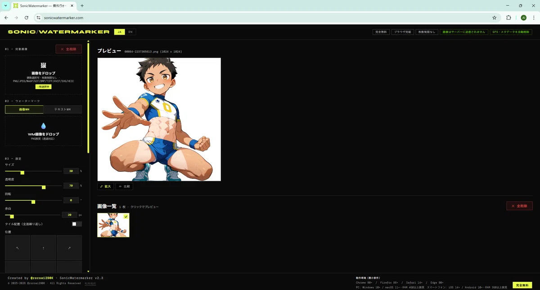Click file name 00084-2237365813.png text
Screen dimensions: 540x290
click(141, 52)
